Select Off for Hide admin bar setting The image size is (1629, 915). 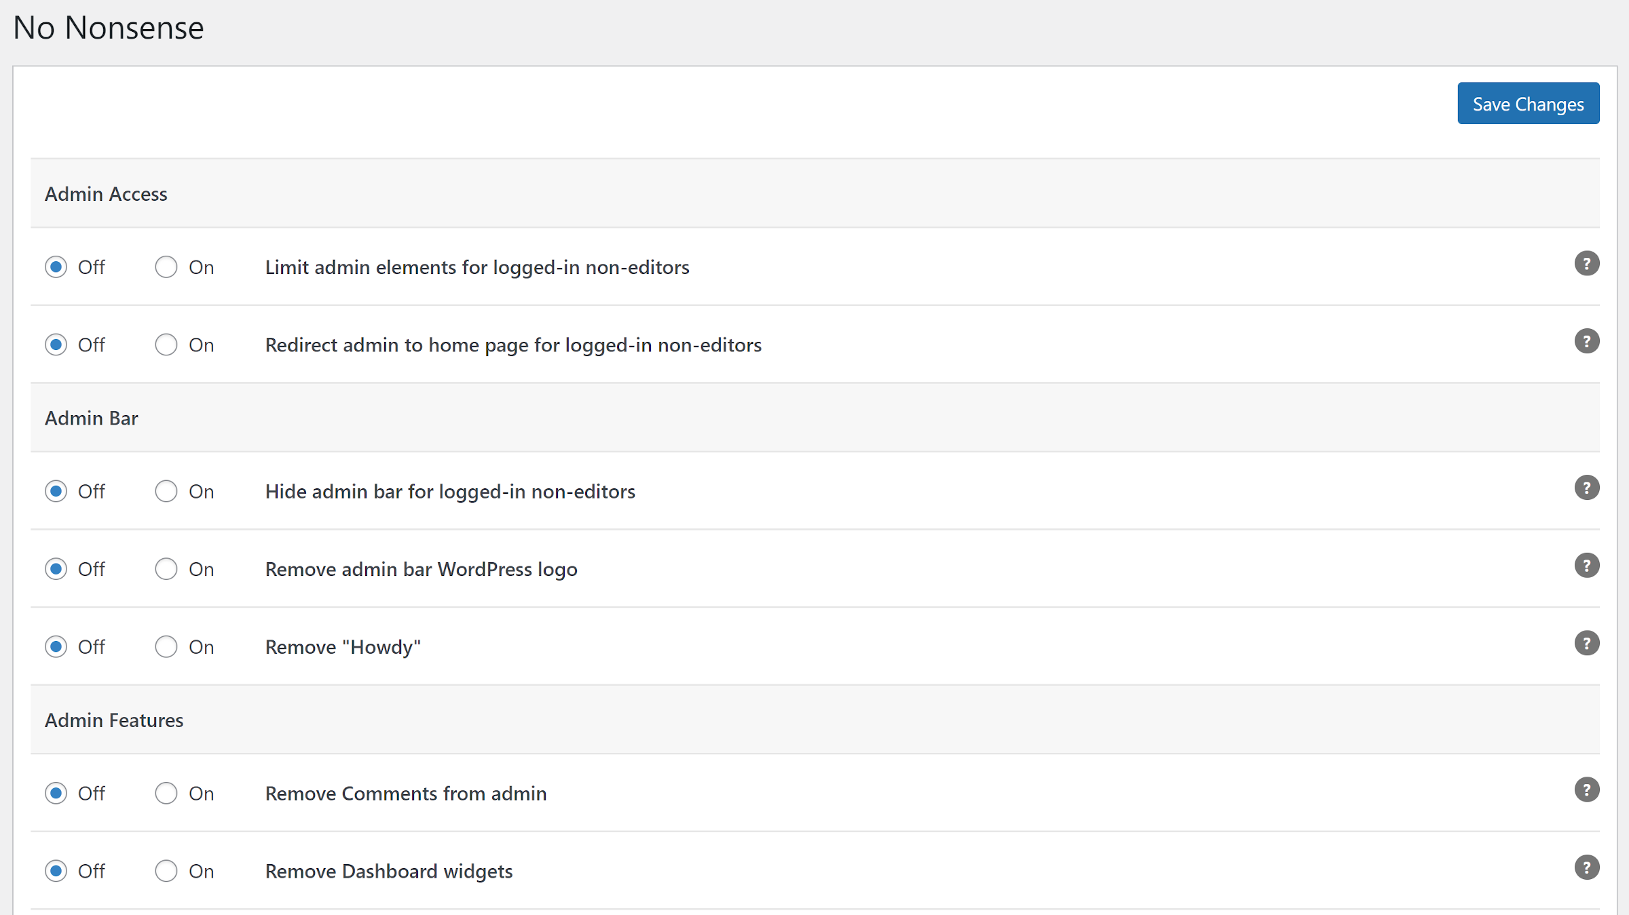coord(56,491)
